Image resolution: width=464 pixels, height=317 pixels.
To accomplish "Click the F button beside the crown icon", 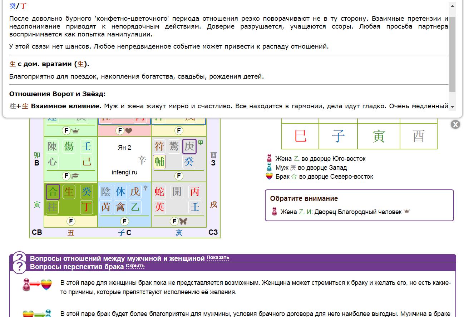I will (66, 130).
